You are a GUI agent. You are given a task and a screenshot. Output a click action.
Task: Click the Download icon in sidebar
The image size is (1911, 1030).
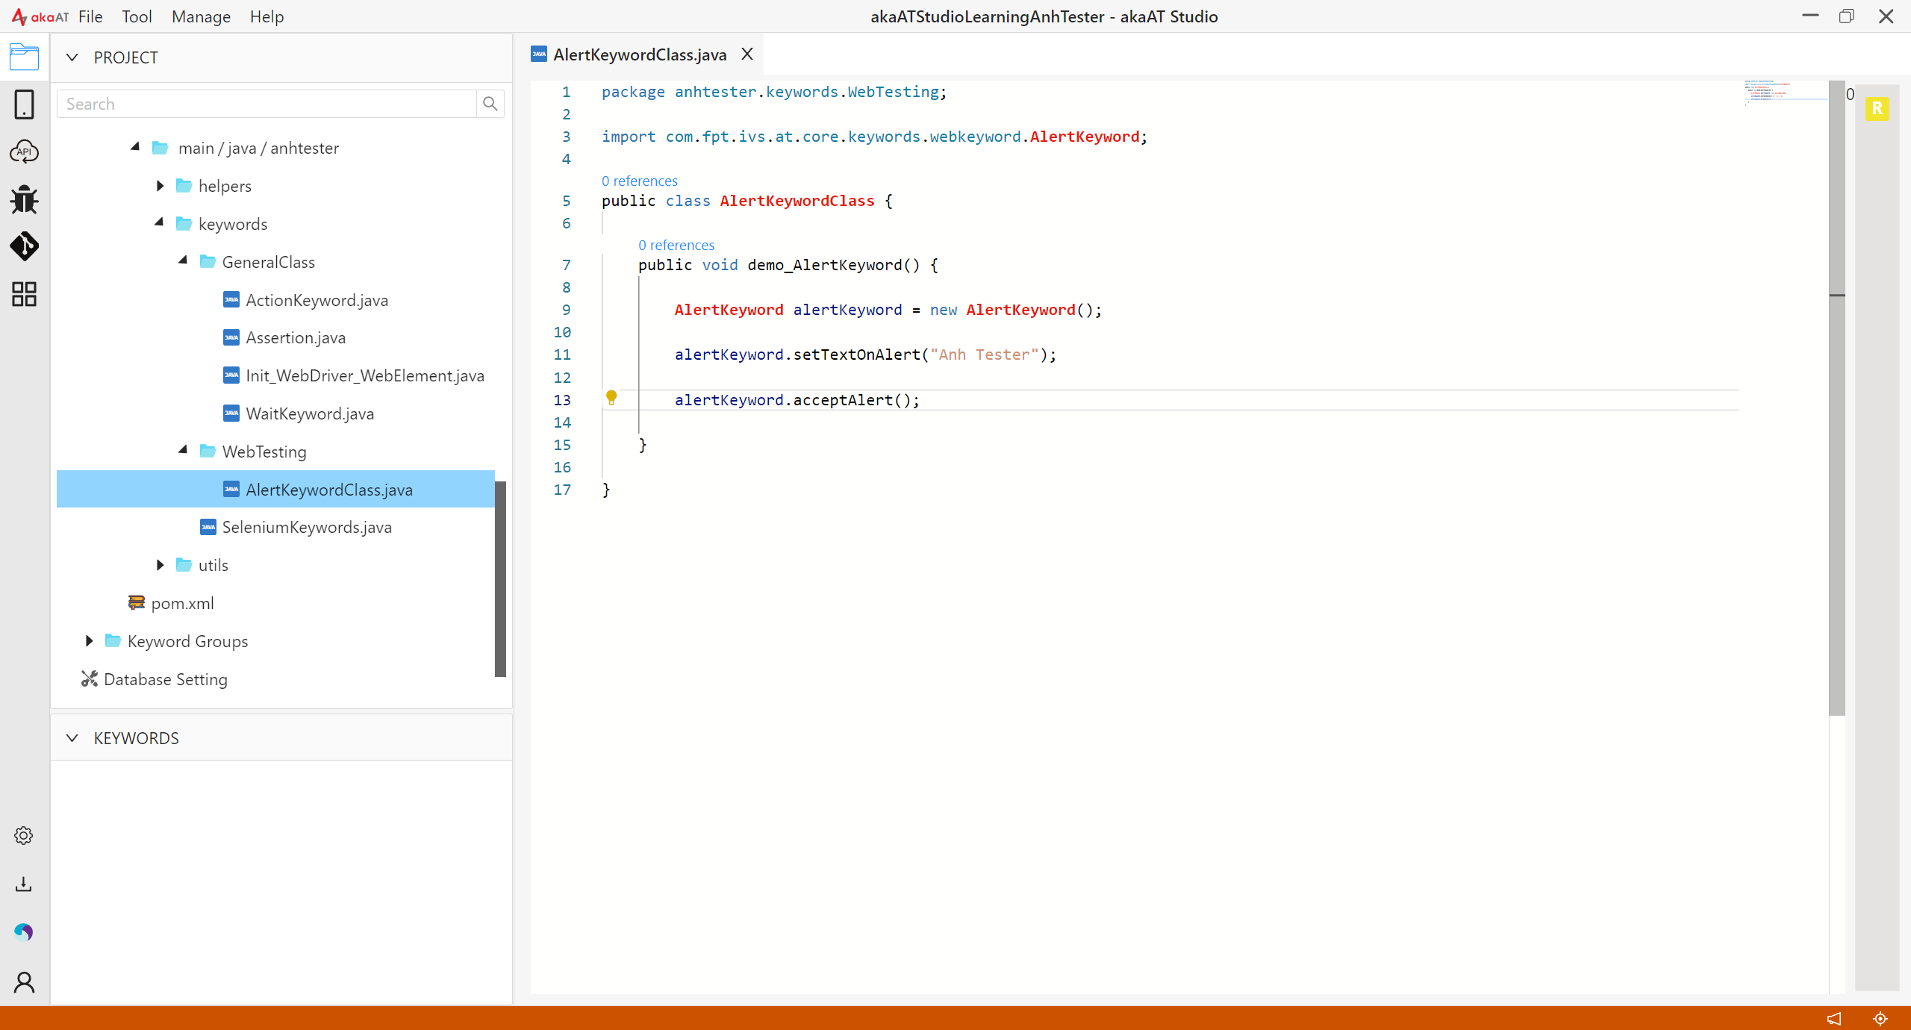24,884
